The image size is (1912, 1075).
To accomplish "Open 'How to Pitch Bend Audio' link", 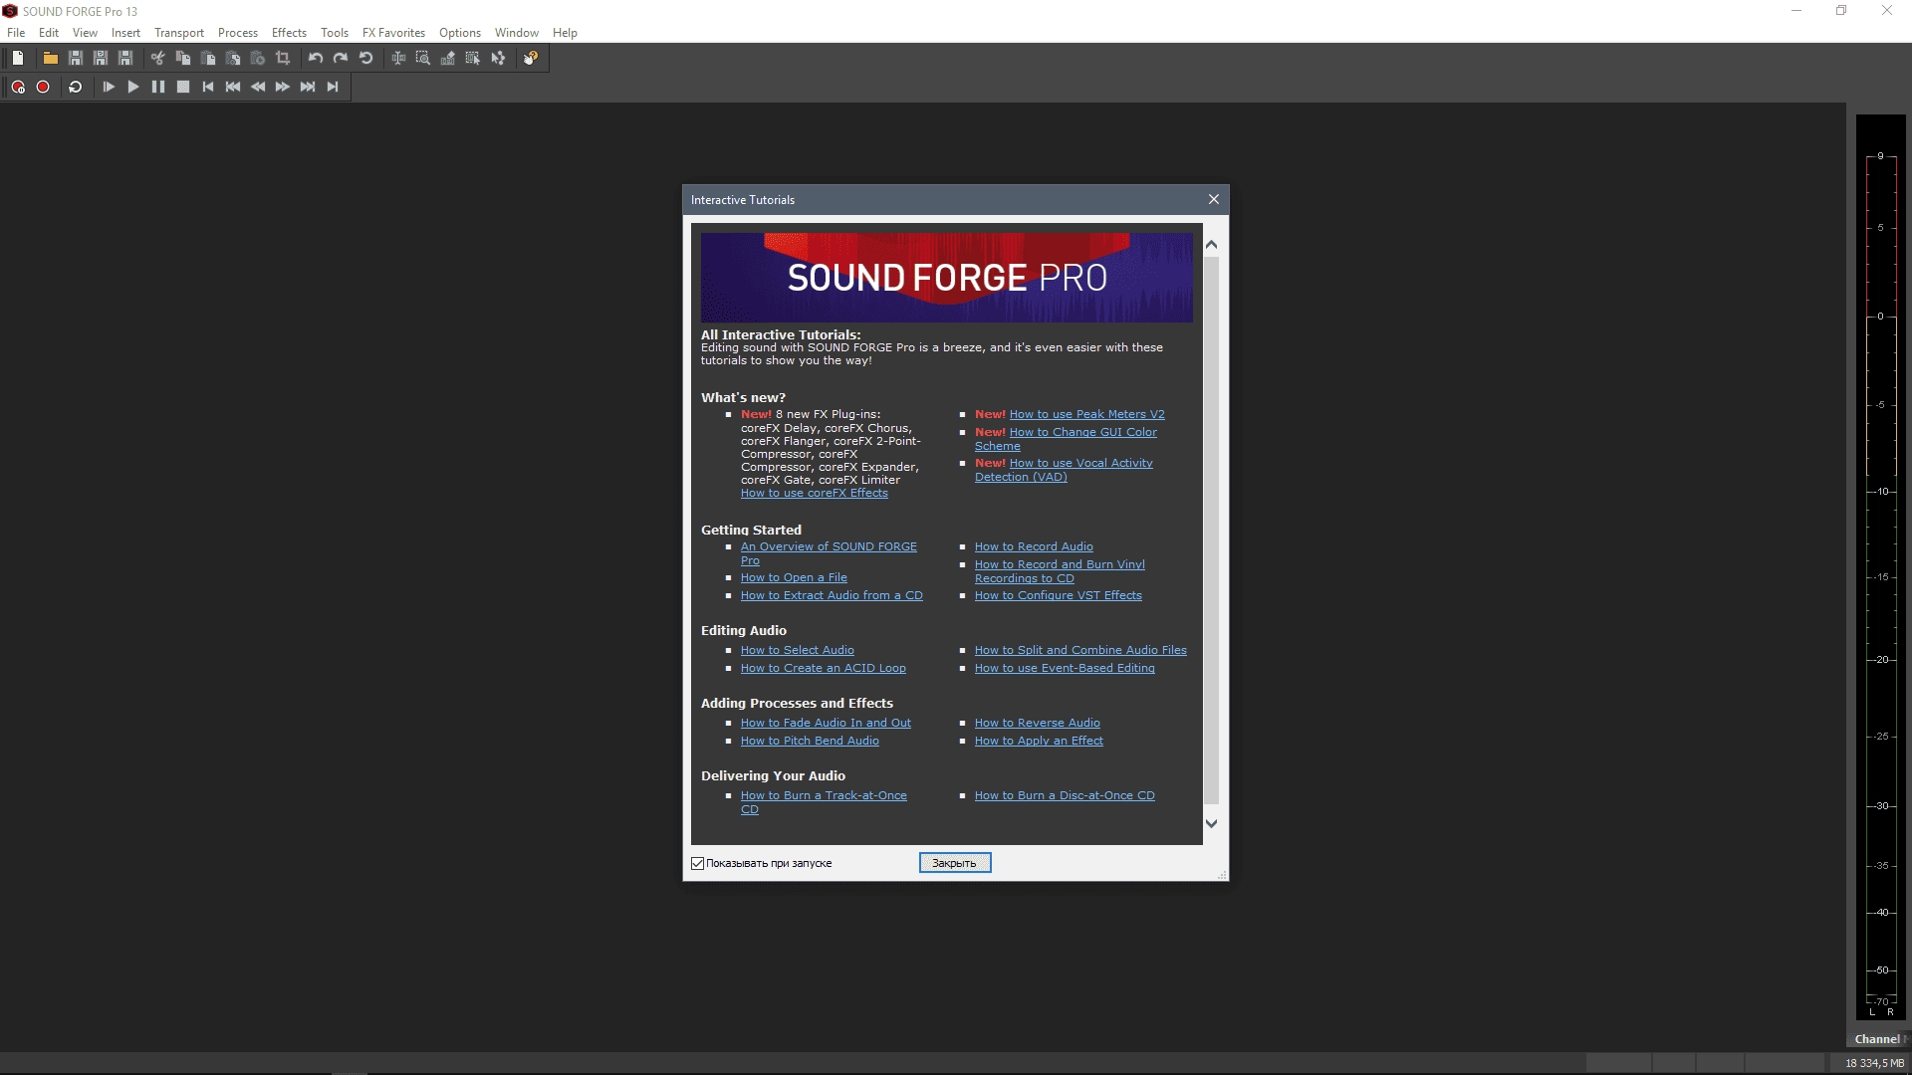I will click(x=810, y=741).
